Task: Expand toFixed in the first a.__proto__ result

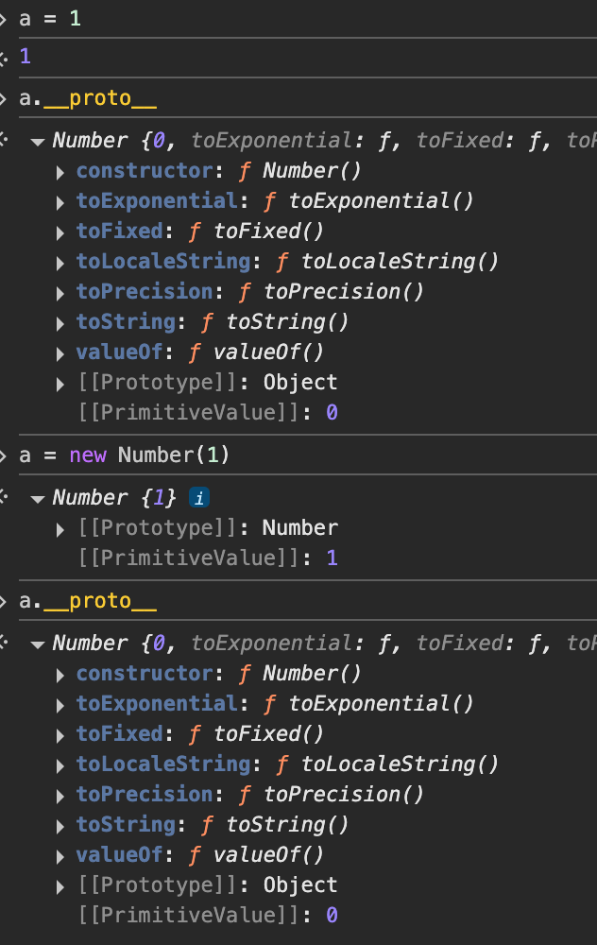Action: tap(61, 232)
